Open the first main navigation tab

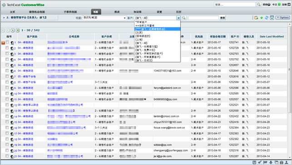pos(12,12)
